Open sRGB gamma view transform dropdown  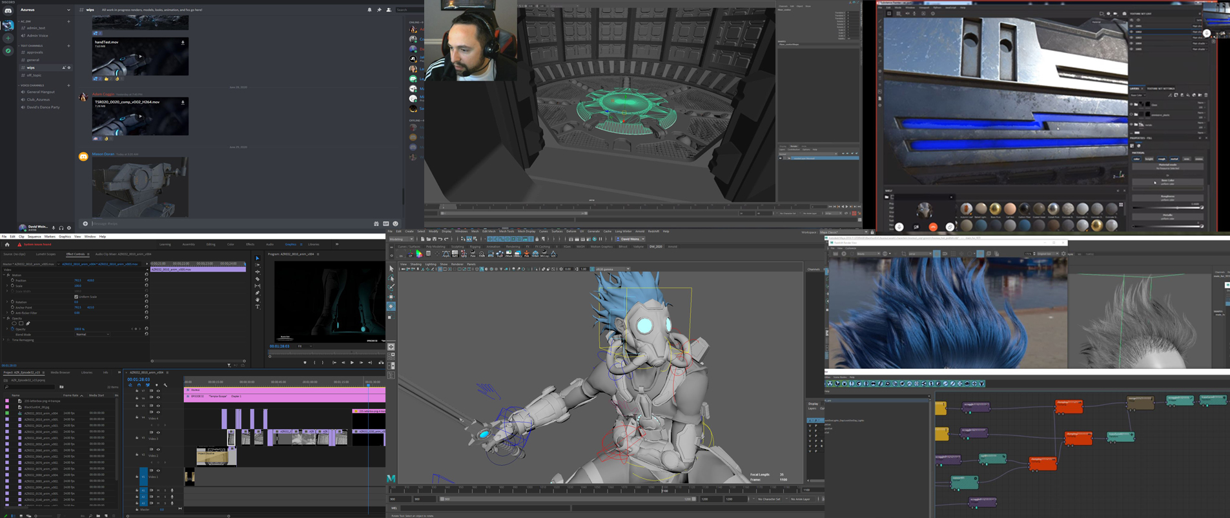[x=612, y=269]
